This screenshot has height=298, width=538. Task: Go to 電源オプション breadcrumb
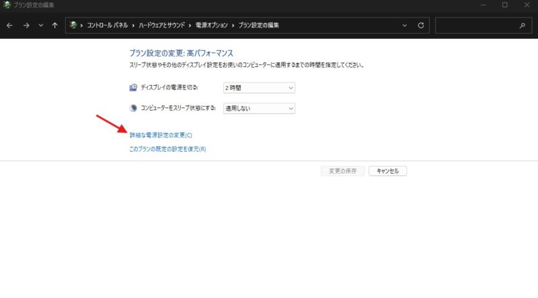click(x=211, y=26)
